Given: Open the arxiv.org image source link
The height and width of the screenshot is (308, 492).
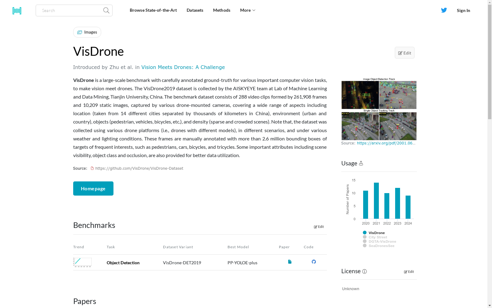Looking at the screenshot, I should pyautogui.click(x=386, y=143).
